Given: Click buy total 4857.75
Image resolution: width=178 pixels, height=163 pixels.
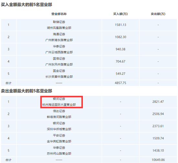Looking at the screenshot, I should (x=120, y=83).
